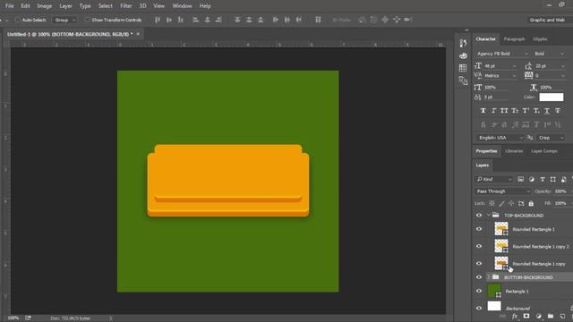Click prevent artboard auto-nesting lock icon

[x=521, y=203]
